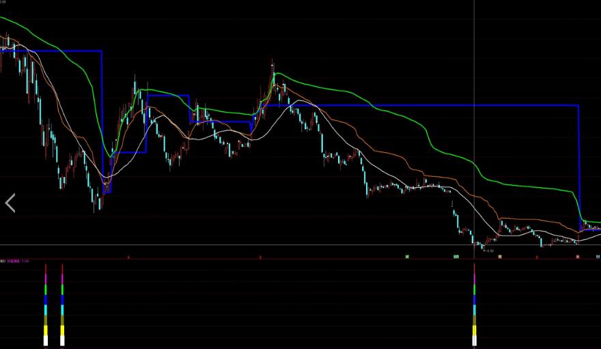Open the pink-red square event marker near the right end
Screen dimensions: 601x349
coord(578,257)
